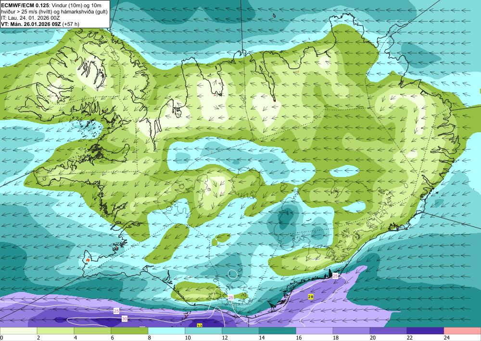Select the dark indigo 22–24 m/s legend swatch

425,331
